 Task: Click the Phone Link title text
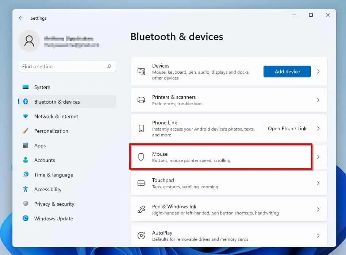pyautogui.click(x=164, y=123)
